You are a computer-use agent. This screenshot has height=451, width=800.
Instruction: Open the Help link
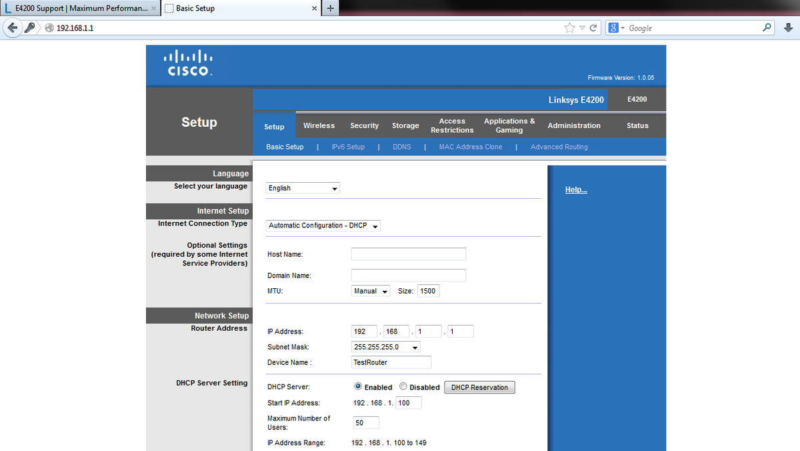(575, 189)
